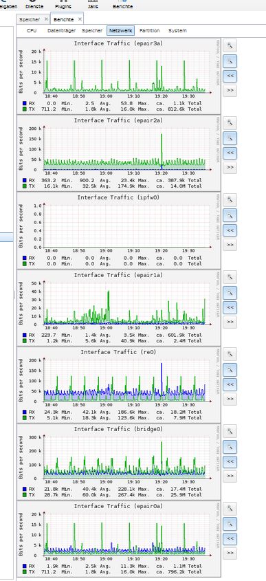
Task: Switch to the Datenträger report tab
Action: point(61,31)
